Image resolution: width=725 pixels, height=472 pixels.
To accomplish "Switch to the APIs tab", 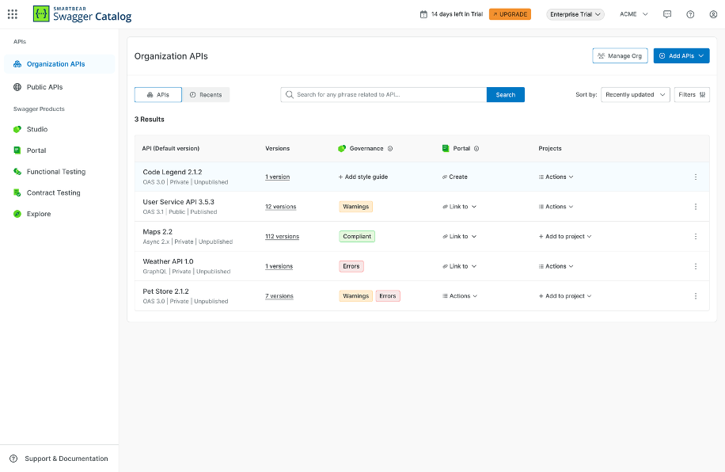I will point(158,94).
